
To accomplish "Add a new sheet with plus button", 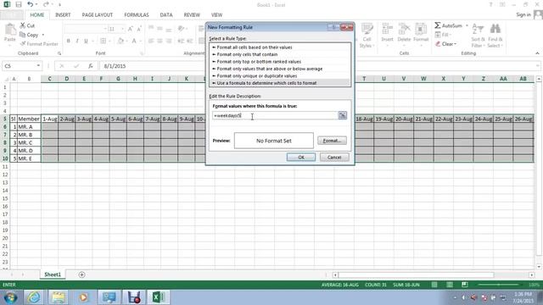I will pyautogui.click(x=81, y=274).
